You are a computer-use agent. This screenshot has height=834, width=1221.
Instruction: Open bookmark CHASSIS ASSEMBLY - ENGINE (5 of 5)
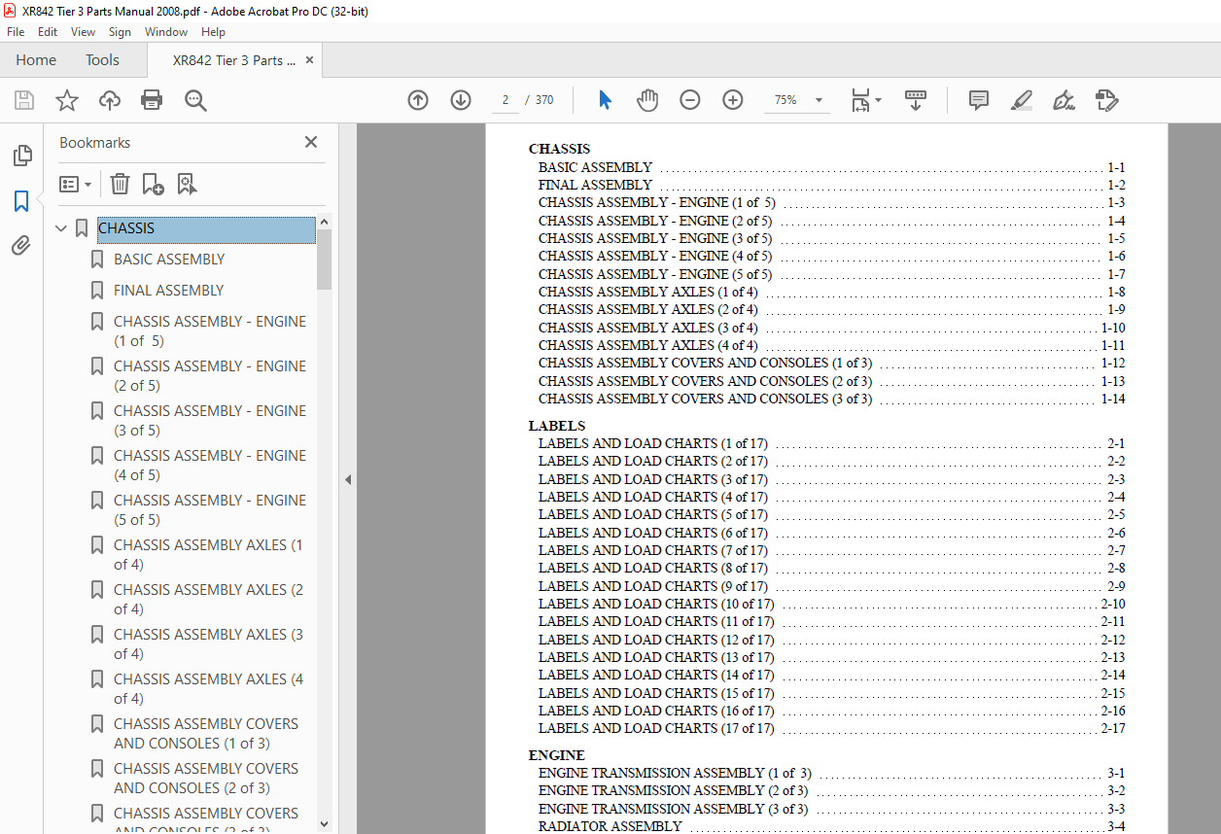coord(210,510)
